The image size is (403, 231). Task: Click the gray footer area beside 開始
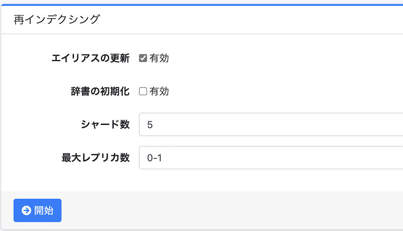click(231, 210)
